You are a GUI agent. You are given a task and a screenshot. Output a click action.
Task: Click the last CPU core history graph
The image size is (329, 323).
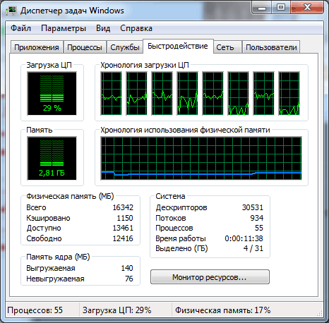point(289,93)
